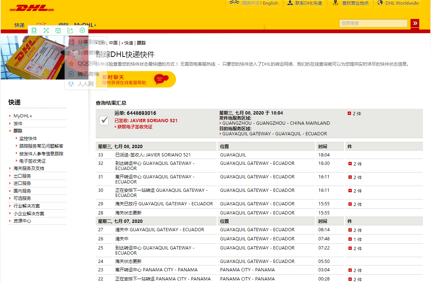This screenshot has width=431, height=283.
Task: Click the globe icon beside DHL Worldwide
Action: [x=380, y=3]
